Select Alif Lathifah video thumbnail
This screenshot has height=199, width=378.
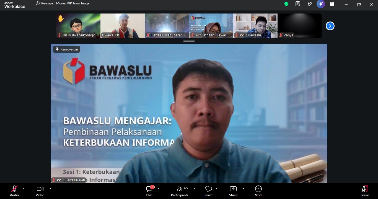click(x=211, y=26)
